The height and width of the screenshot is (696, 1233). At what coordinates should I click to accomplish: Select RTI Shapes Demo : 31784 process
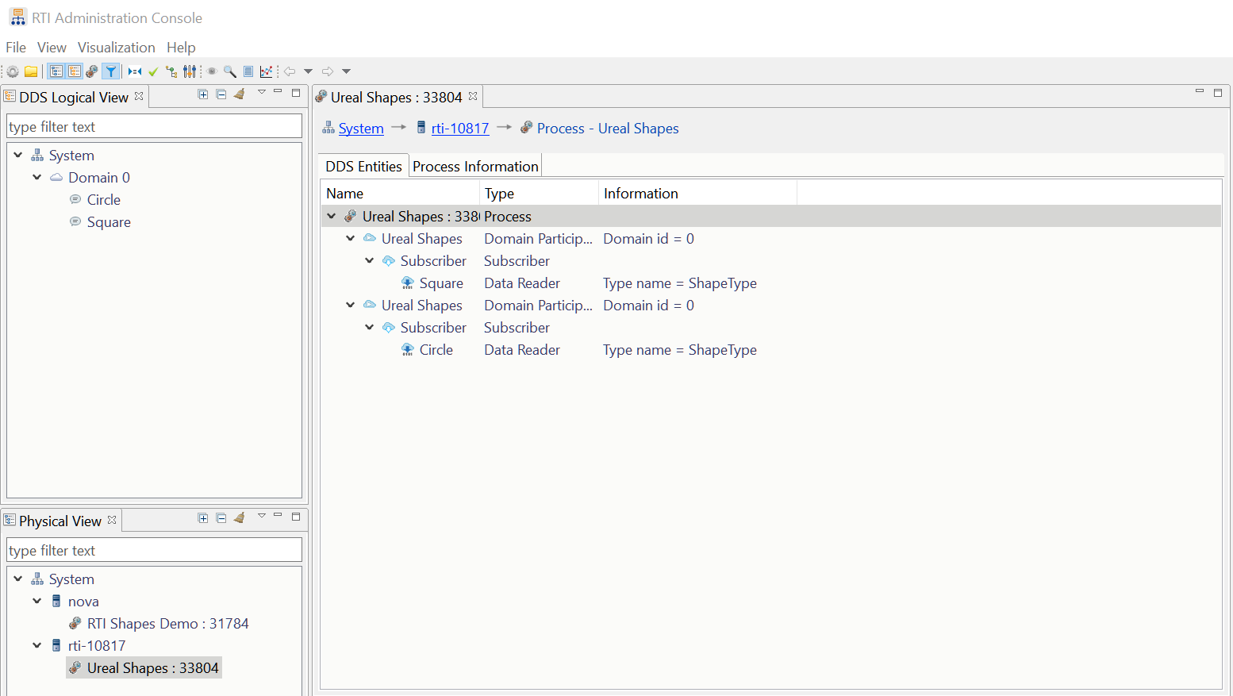(167, 624)
